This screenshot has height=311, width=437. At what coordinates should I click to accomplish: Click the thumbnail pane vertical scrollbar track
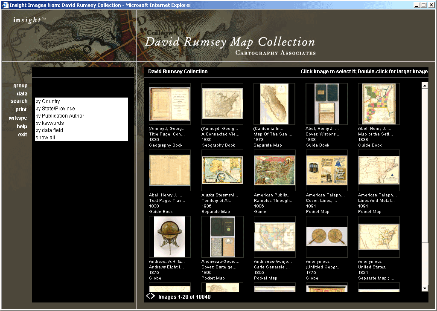(425, 170)
